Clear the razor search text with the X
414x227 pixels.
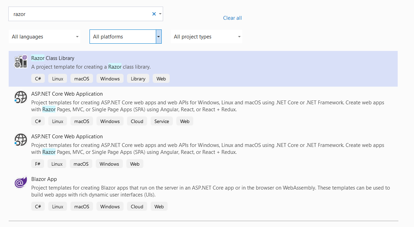[x=154, y=14]
